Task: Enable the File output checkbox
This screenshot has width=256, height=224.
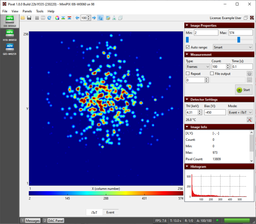Action: (x=212, y=73)
